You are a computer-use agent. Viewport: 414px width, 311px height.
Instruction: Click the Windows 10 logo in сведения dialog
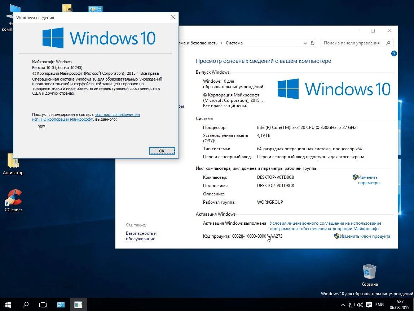(x=99, y=38)
